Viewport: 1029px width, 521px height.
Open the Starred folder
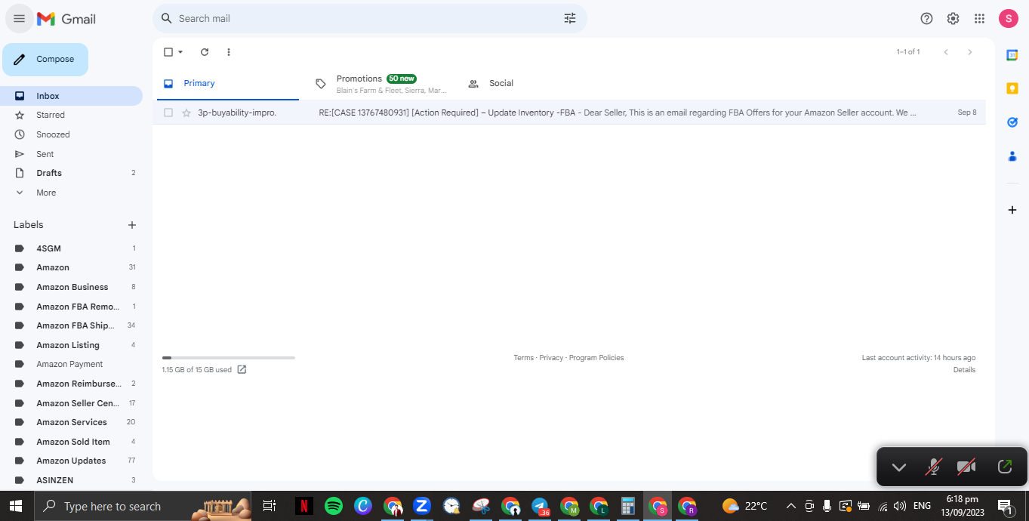71,115
